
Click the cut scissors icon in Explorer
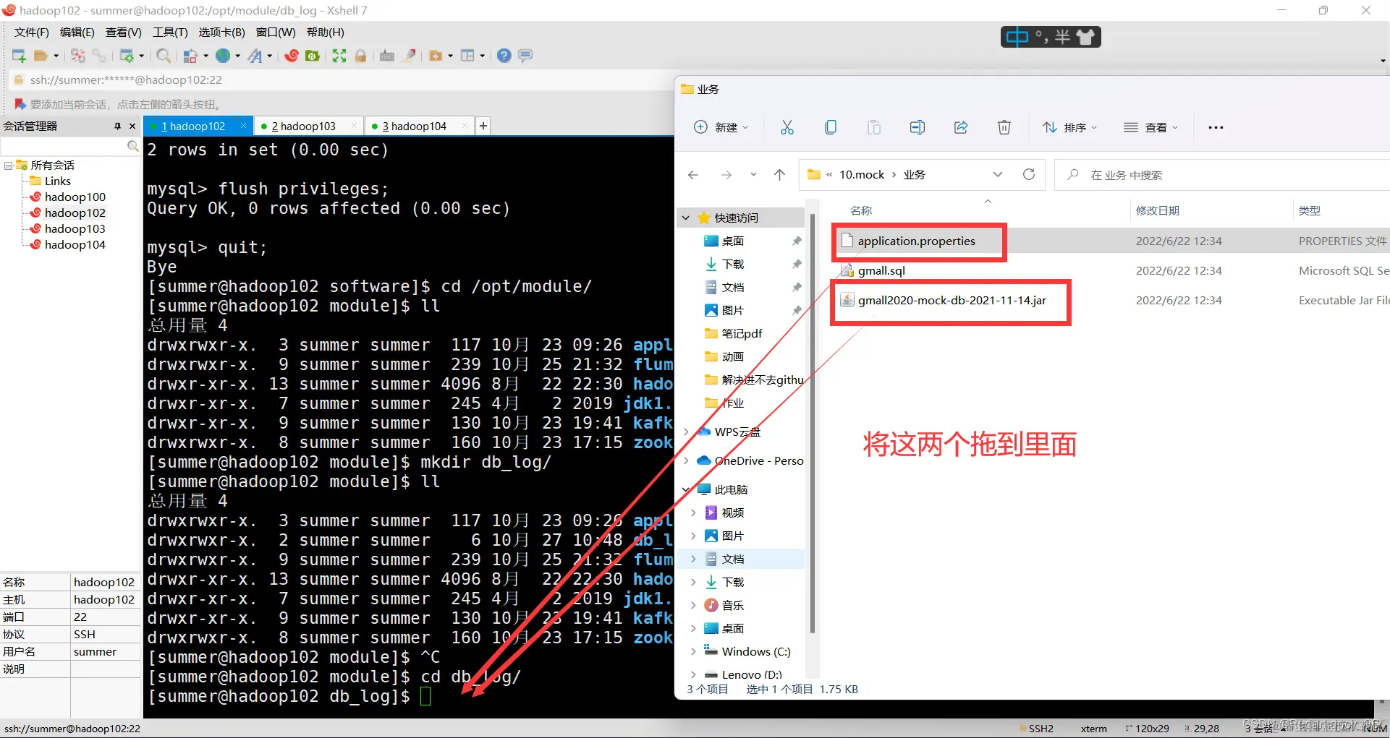pos(787,127)
